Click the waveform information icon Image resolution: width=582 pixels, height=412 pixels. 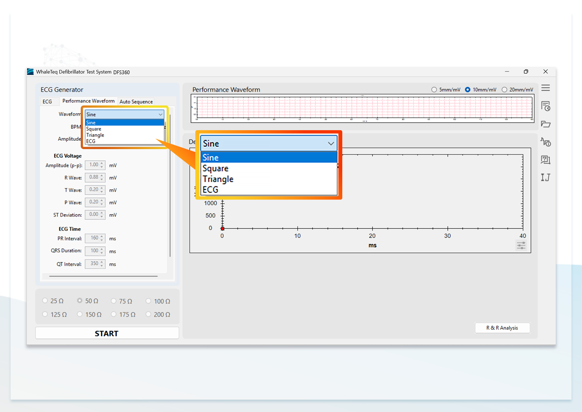546,142
